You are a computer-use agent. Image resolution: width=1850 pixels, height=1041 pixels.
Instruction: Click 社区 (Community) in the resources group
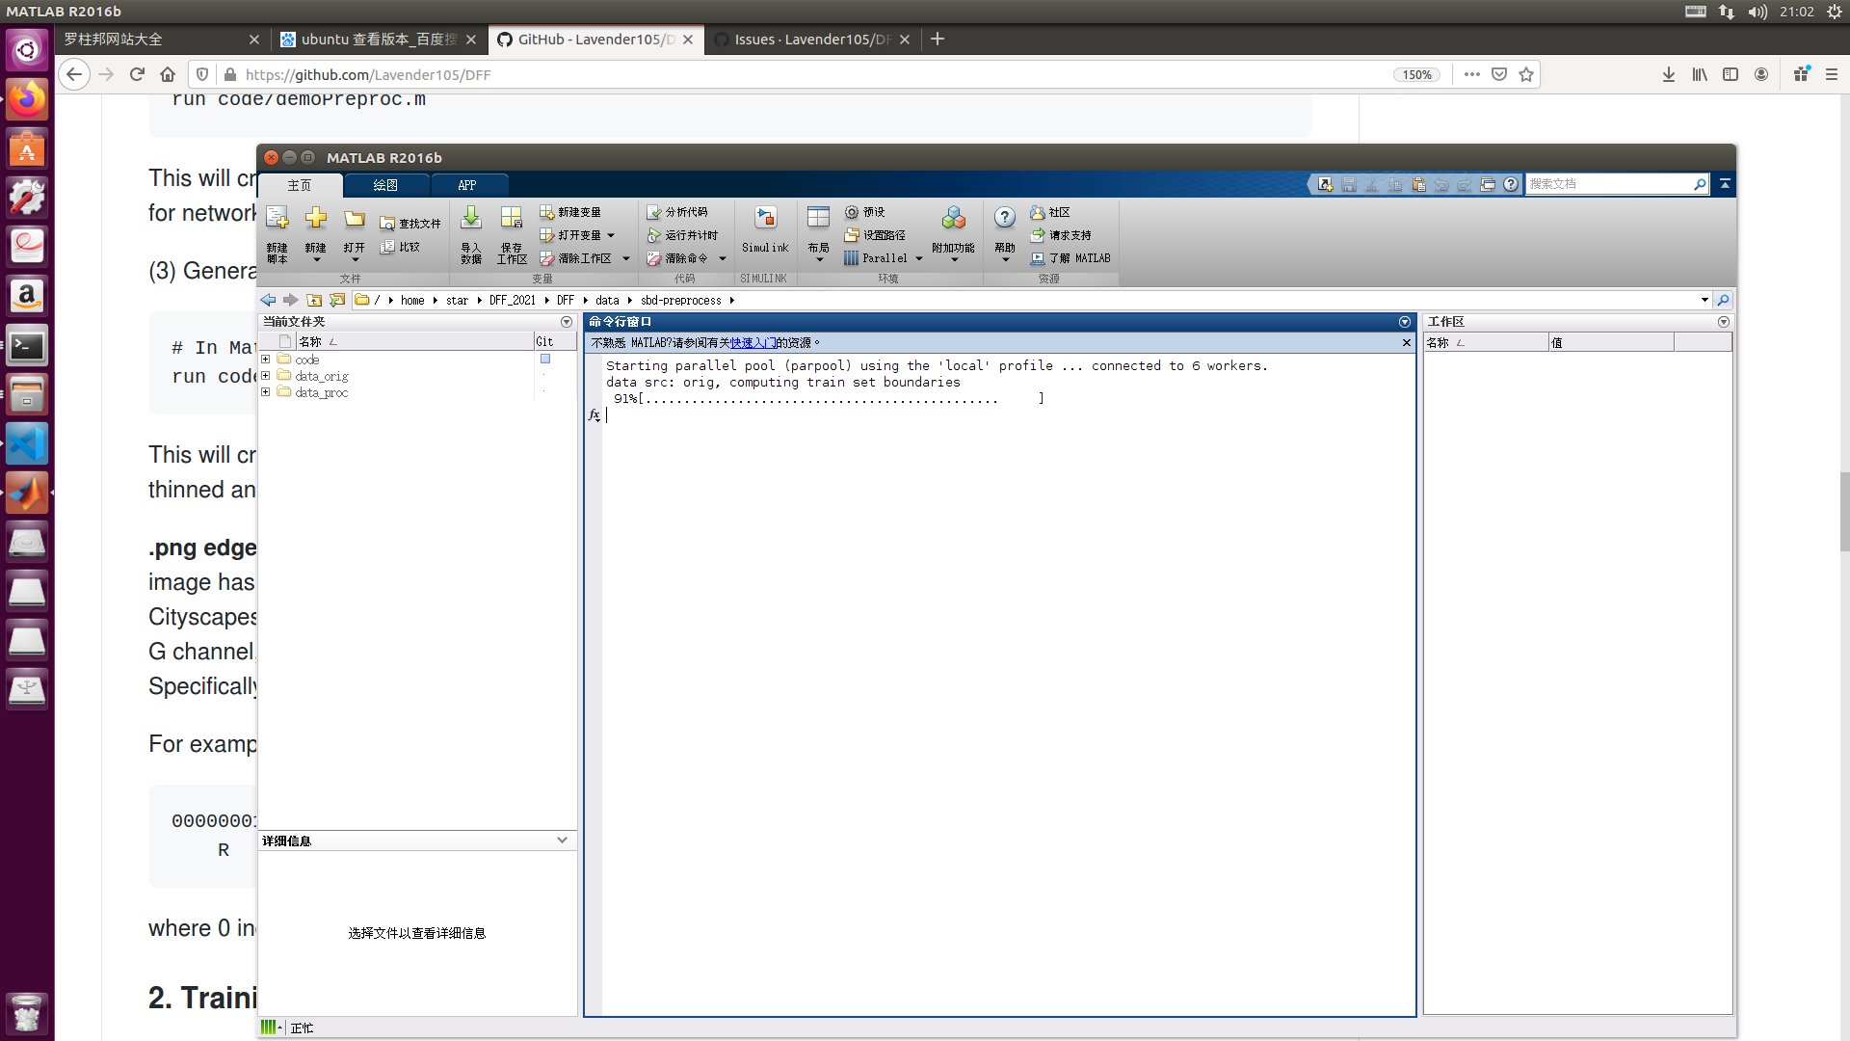[1050, 212]
